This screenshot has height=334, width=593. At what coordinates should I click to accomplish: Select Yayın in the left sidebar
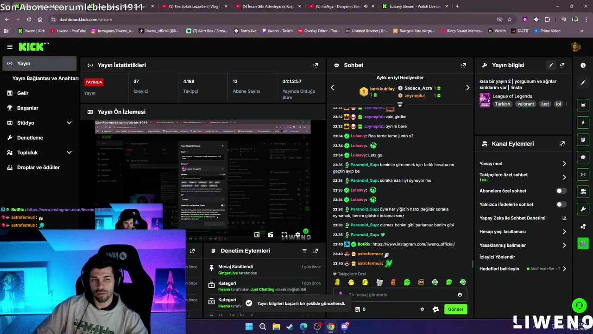point(39,64)
